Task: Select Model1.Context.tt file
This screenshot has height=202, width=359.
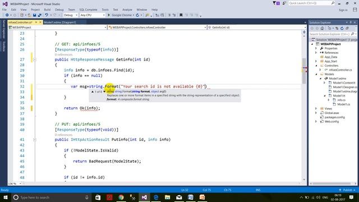Action: [344, 83]
